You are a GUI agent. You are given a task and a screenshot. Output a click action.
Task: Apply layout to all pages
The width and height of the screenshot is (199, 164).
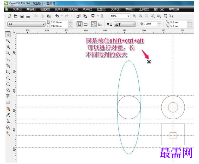pyautogui.click(x=94, y=24)
